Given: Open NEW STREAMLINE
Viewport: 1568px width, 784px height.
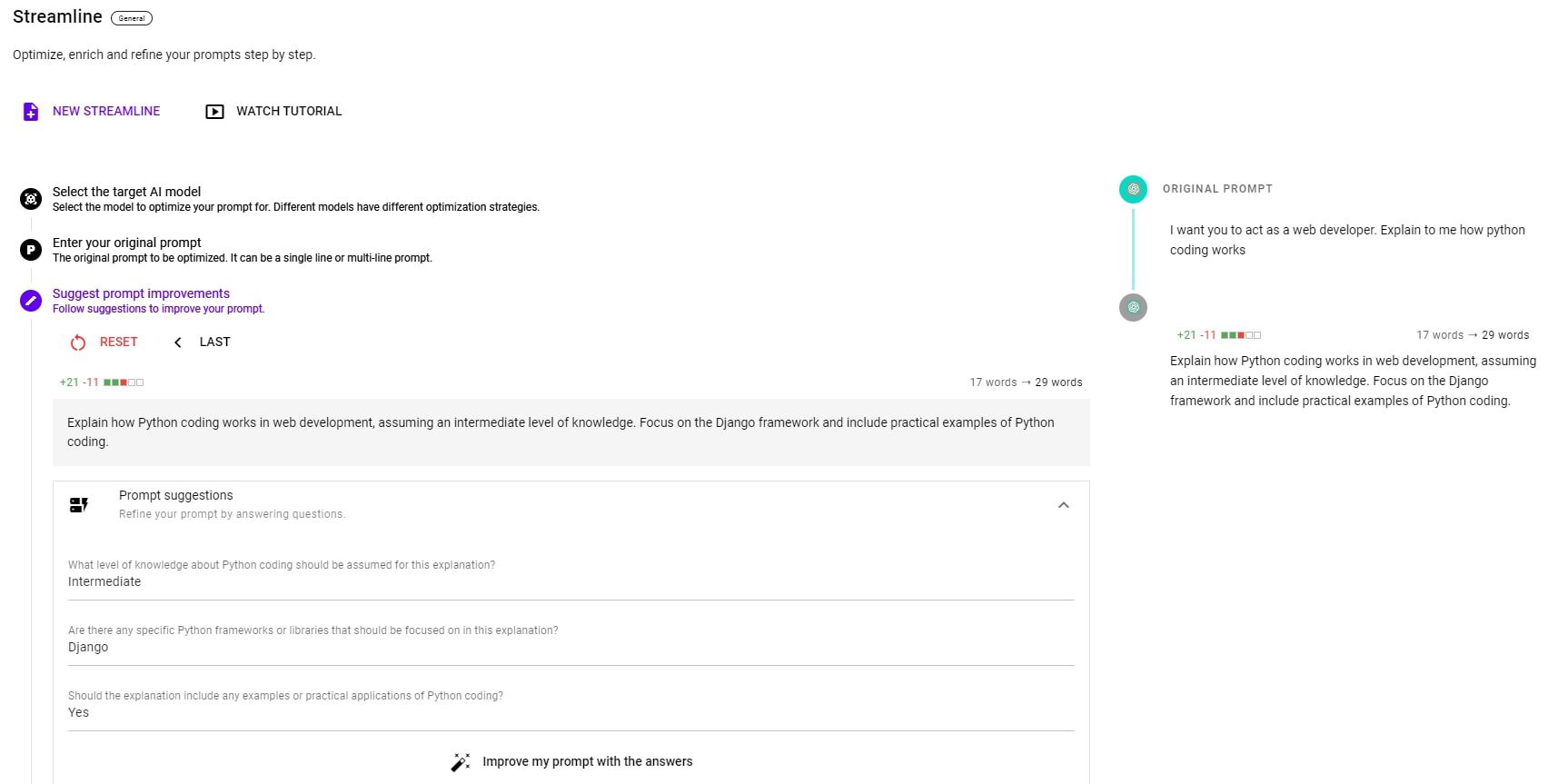Looking at the screenshot, I should pos(105,111).
